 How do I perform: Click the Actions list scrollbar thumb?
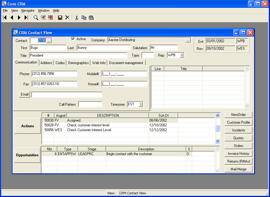pos(217,128)
